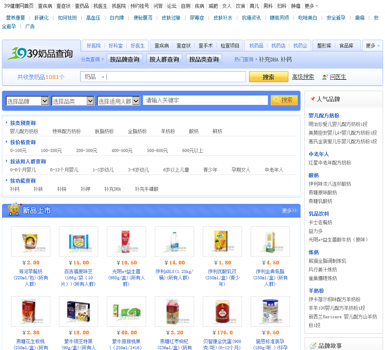The width and height of the screenshot is (385, 350).
Task: Click the 高血压 link in the top links row
Action: click(93, 18)
